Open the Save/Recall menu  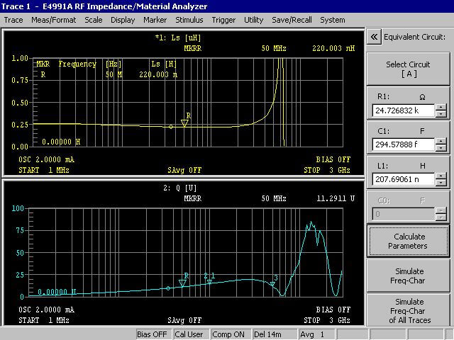point(292,20)
